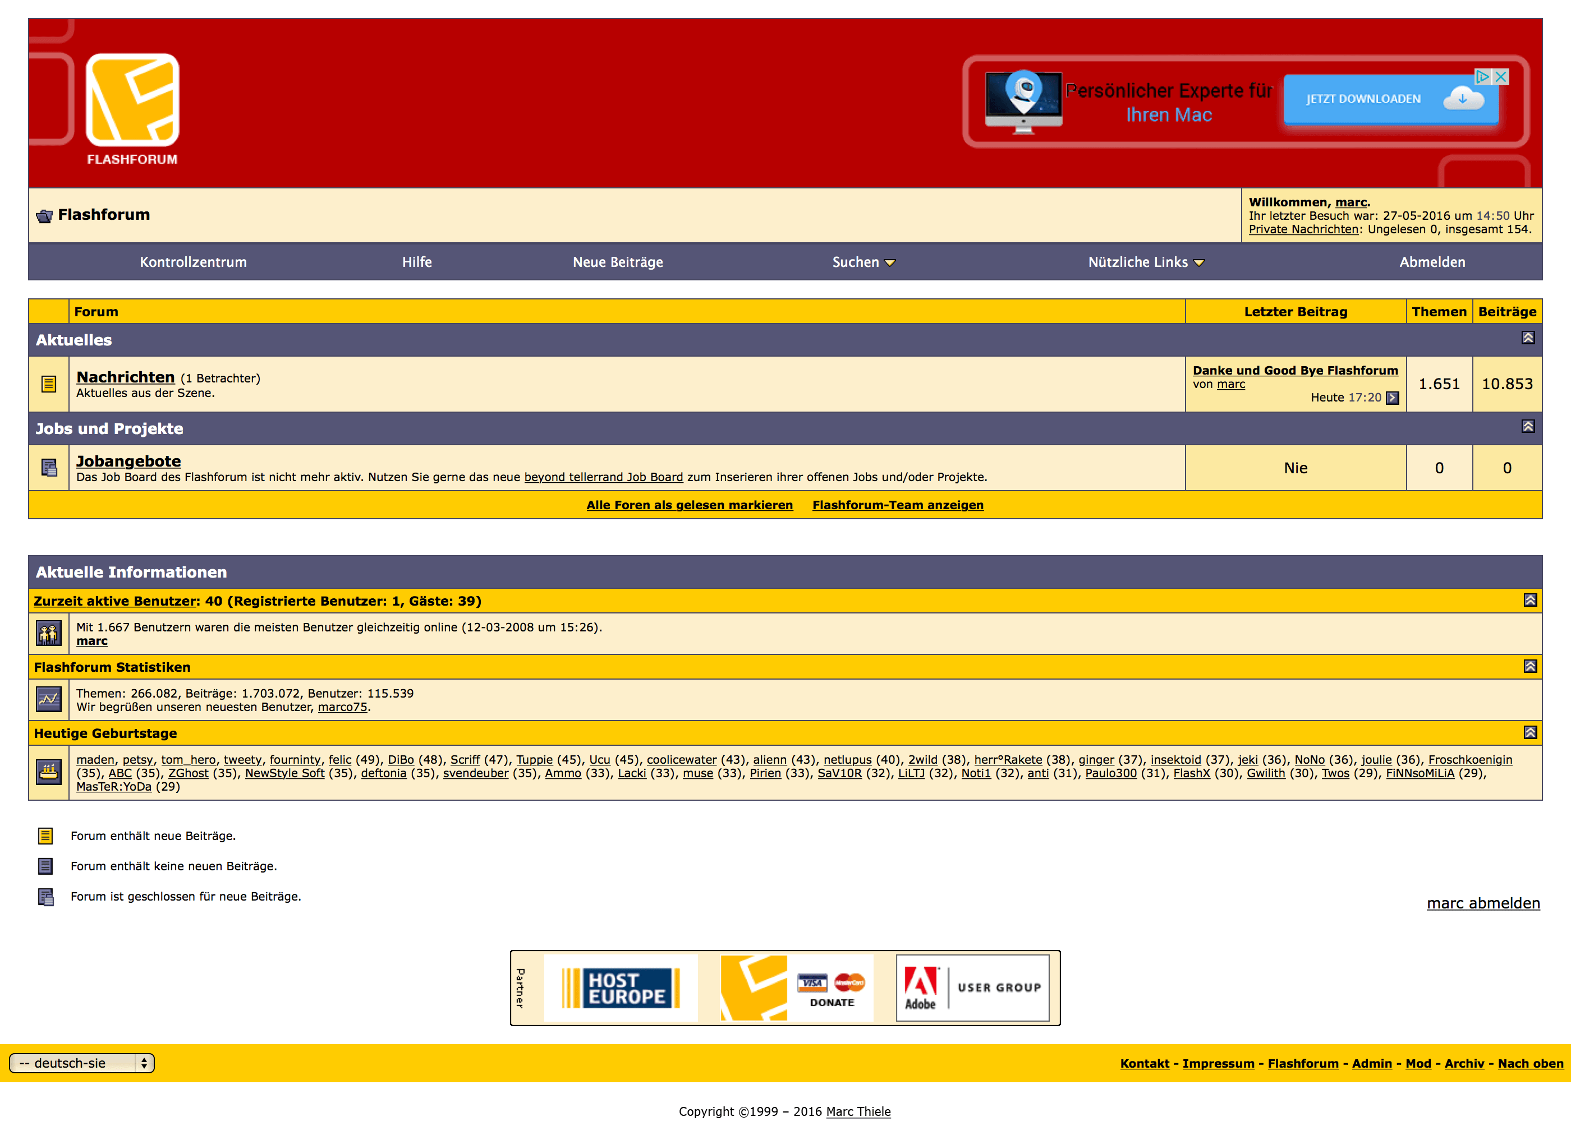Open the Nützliche Links dropdown
This screenshot has height=1140, width=1571.
coord(1146,262)
